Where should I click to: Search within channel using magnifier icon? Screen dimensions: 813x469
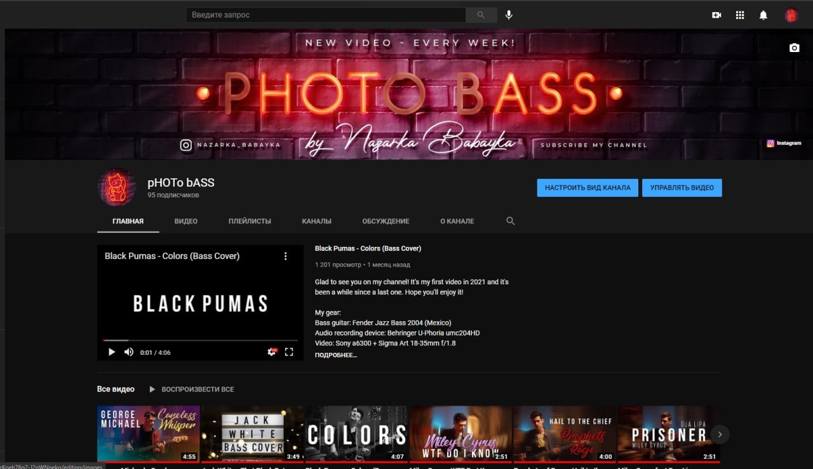click(511, 221)
